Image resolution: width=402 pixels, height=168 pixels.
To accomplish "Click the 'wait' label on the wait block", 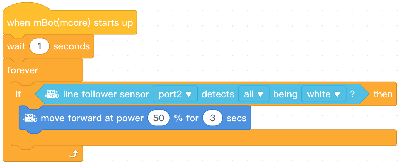I will (x=16, y=46).
